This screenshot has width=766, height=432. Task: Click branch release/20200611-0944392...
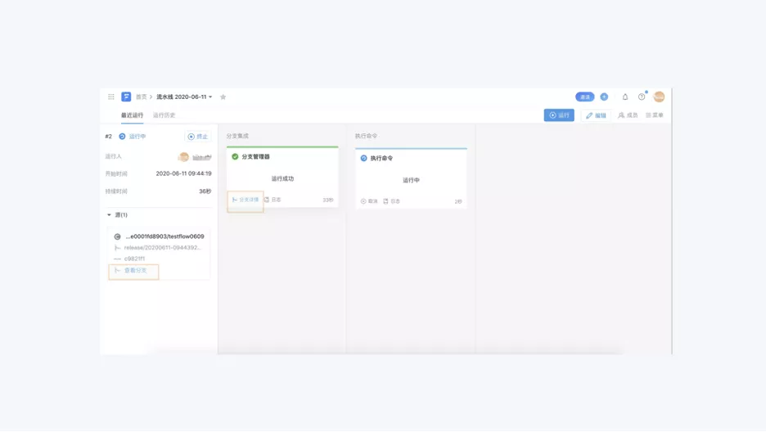[x=162, y=247]
